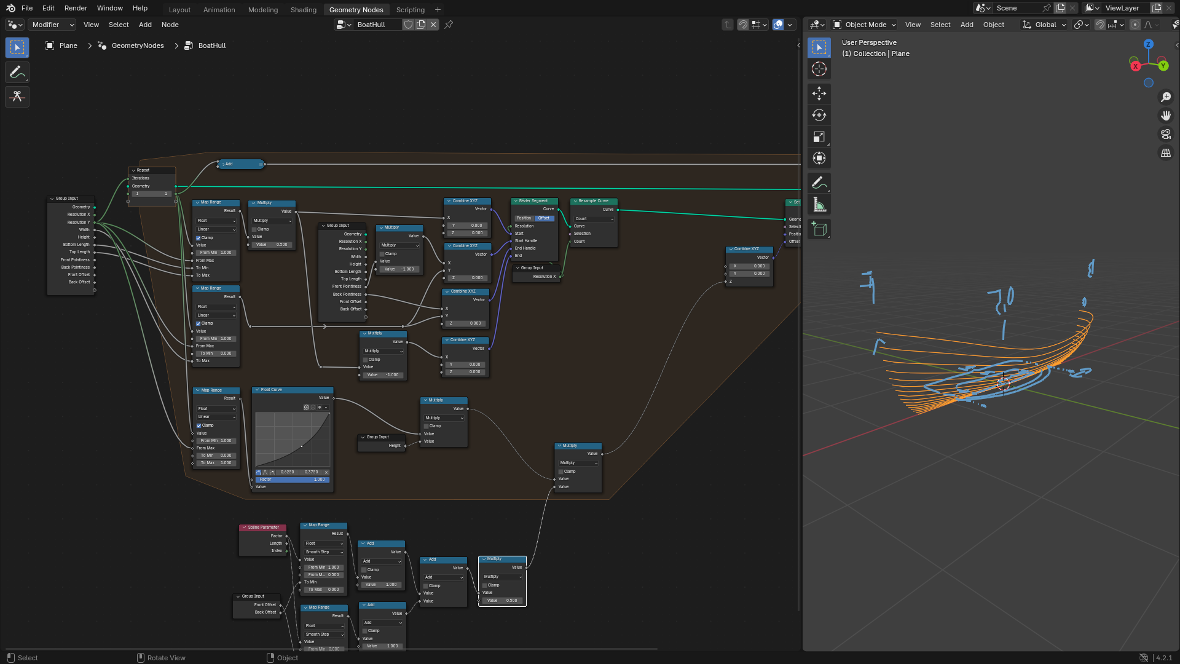Viewport: 1180px width, 664px height.
Task: Duplicate BoatHull node group with new copy icon
Action: pos(421,25)
